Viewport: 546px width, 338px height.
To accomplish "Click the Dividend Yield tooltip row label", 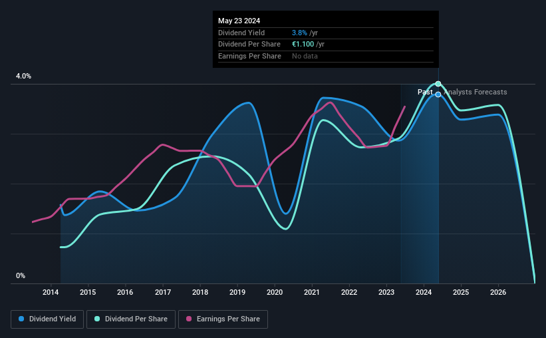I will pyautogui.click(x=241, y=33).
